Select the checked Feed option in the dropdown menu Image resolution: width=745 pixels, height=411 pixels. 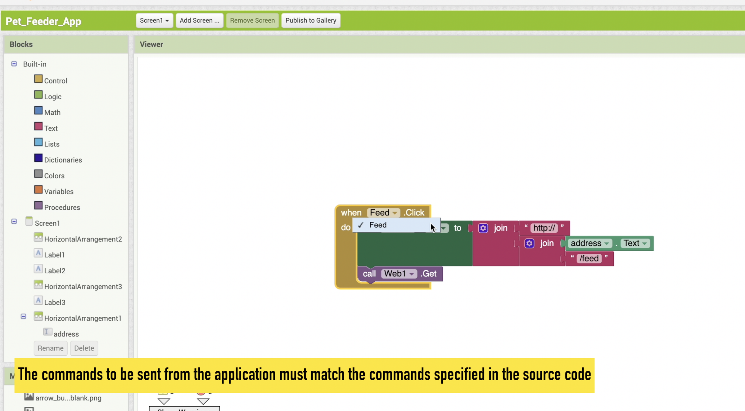click(x=377, y=225)
